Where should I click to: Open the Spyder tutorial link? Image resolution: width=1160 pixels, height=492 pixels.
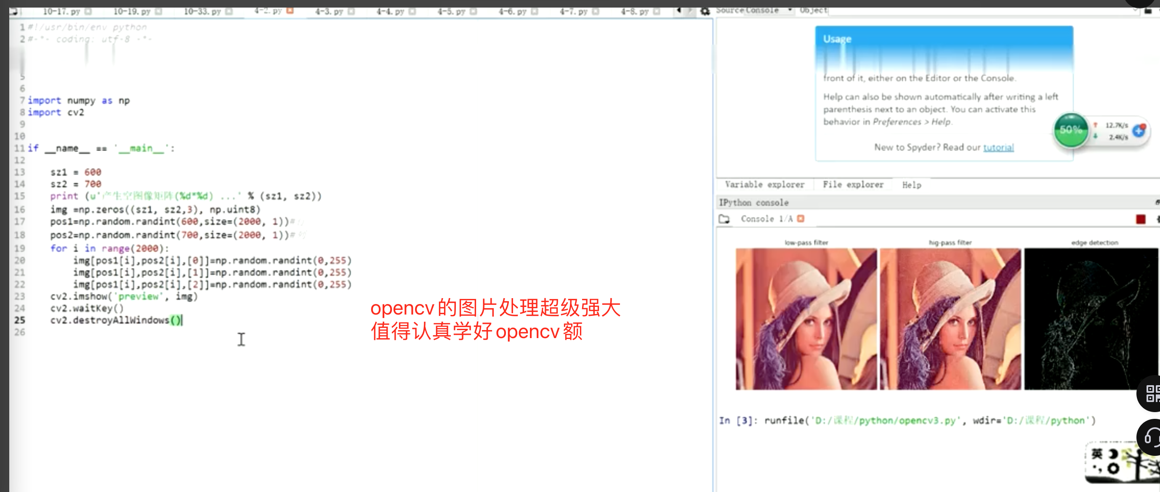pos(998,148)
